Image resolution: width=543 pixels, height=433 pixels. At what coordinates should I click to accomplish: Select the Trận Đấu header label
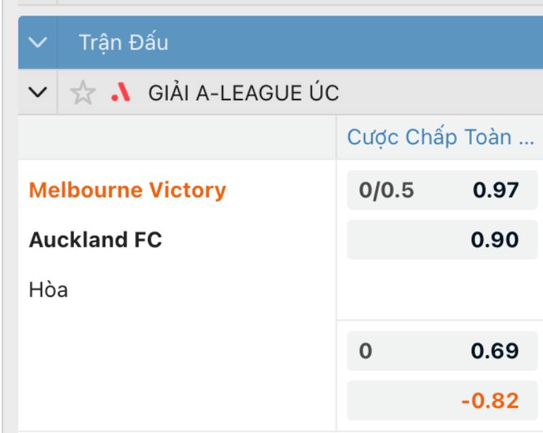[x=124, y=43]
